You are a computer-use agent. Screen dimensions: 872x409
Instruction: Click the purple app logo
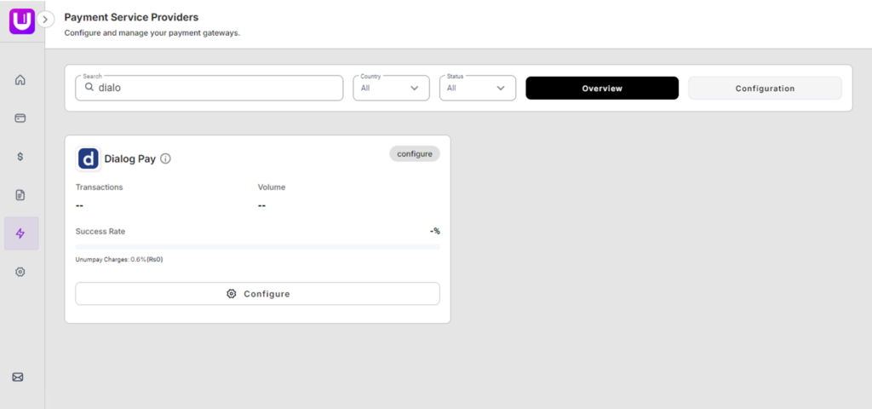[21, 20]
